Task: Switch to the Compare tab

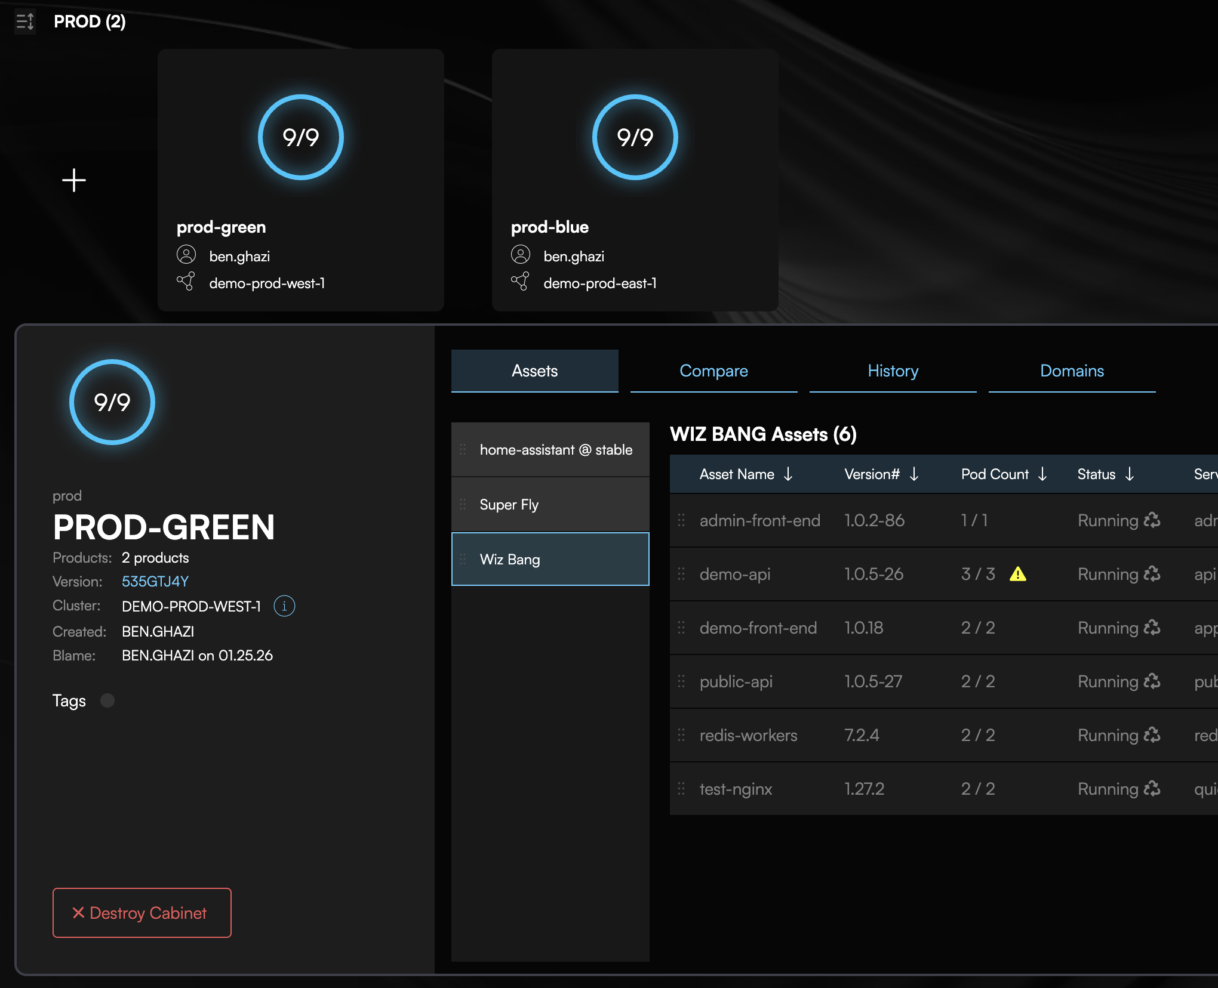Action: point(713,371)
